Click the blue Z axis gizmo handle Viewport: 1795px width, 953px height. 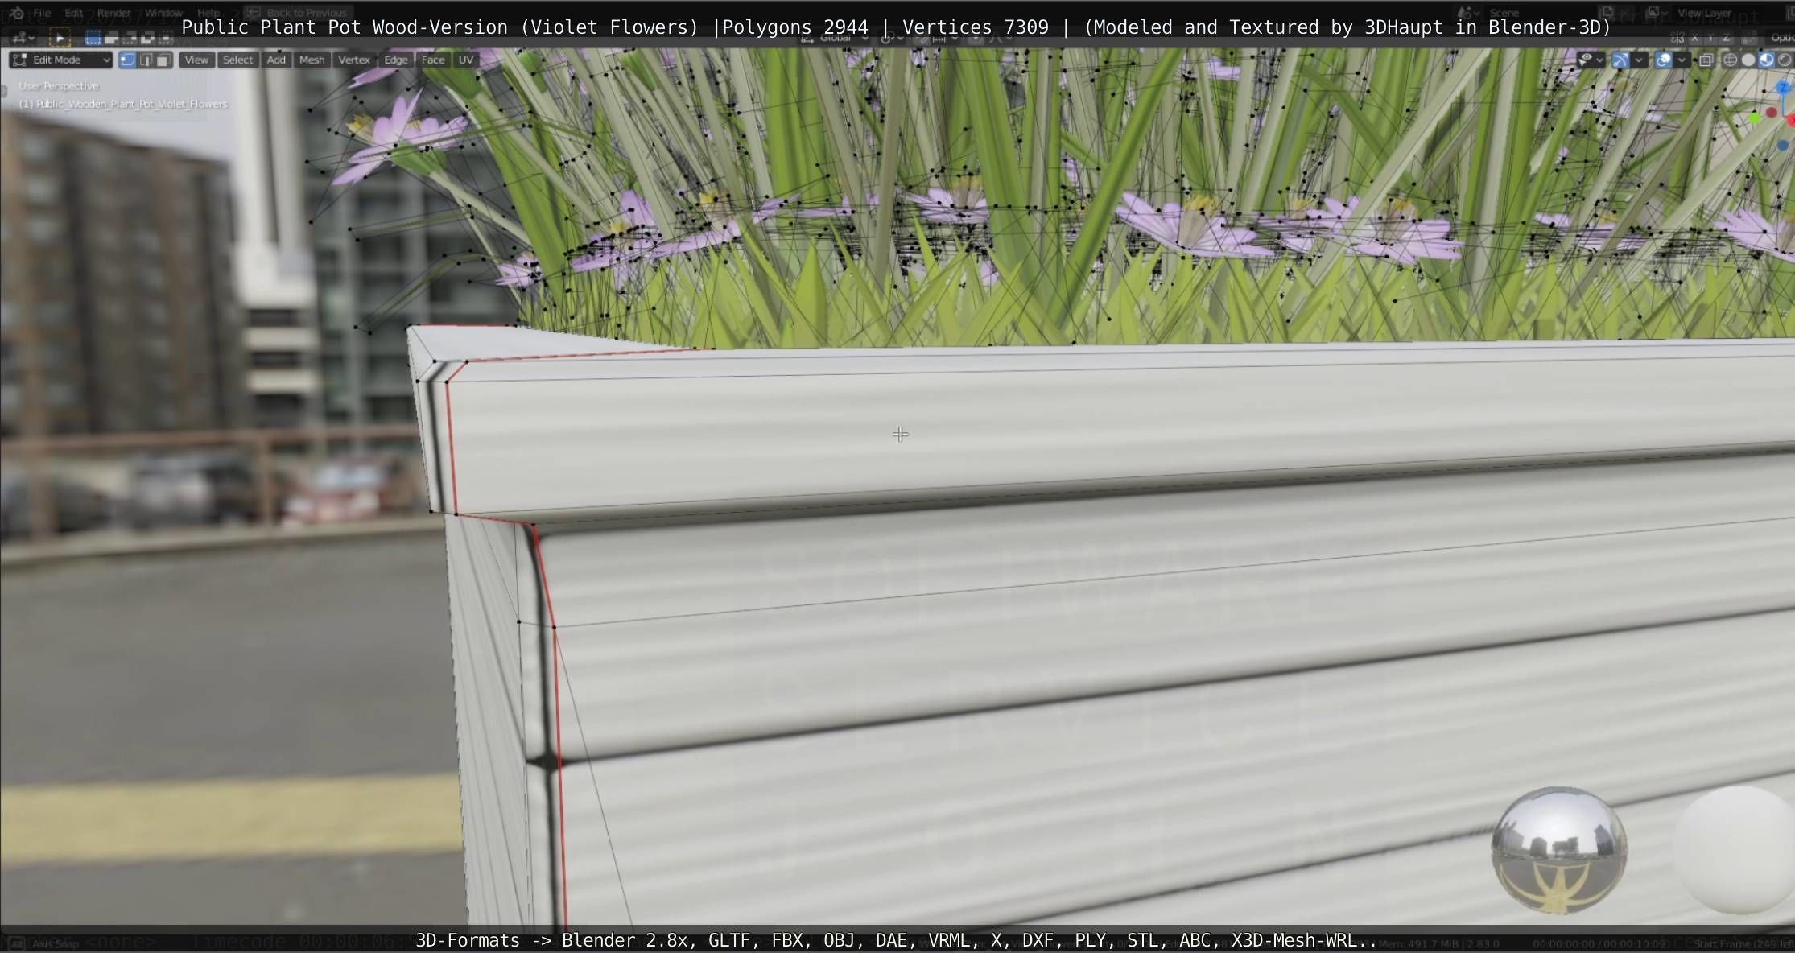click(x=1782, y=87)
